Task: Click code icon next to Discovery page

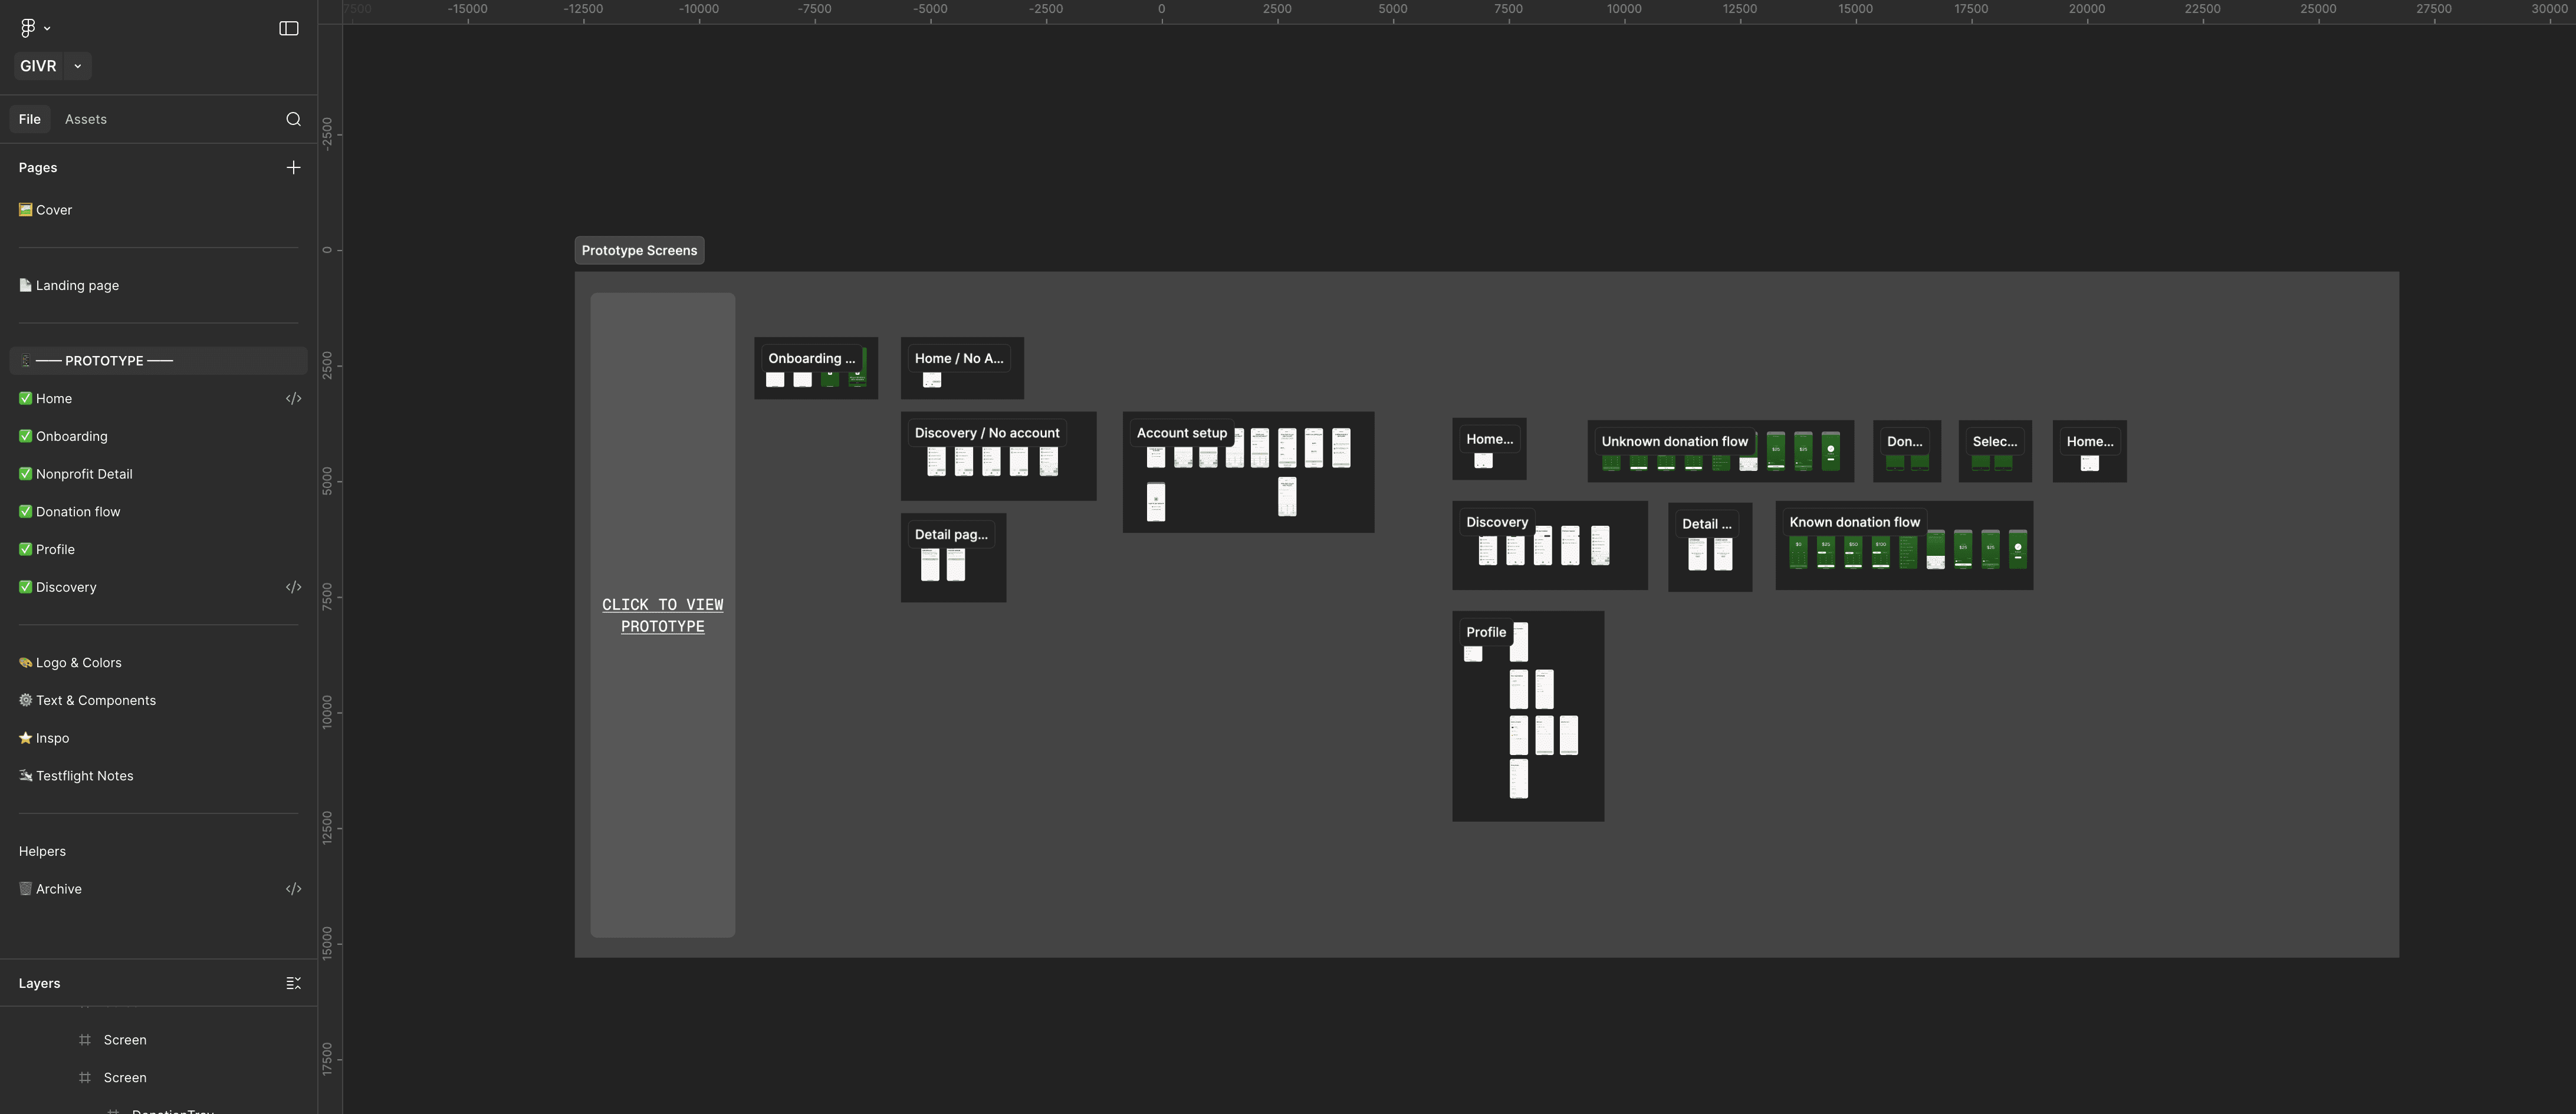Action: pyautogui.click(x=293, y=588)
